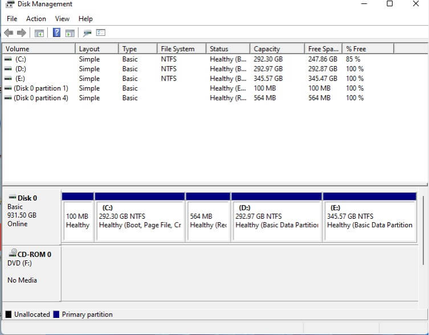Click the 345.57 GB capacity cell in table
Screen dimensions: 429x335
point(268,79)
